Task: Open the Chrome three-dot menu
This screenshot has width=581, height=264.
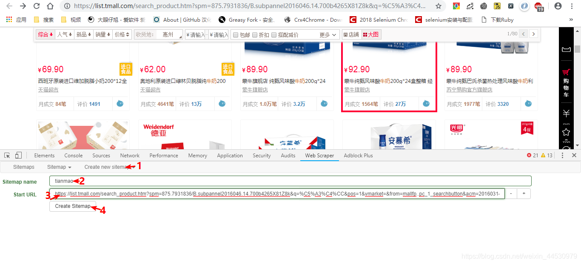Action: coord(572,6)
